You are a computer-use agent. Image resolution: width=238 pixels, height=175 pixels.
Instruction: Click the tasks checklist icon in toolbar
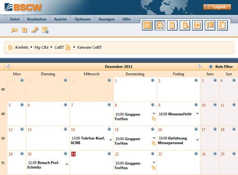coord(222,25)
